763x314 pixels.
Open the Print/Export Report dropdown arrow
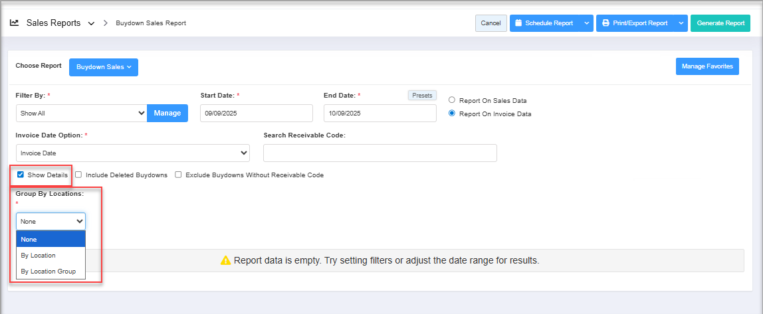pos(681,23)
